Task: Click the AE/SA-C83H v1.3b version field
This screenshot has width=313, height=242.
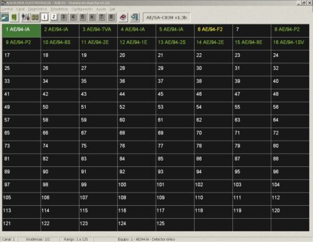Action: 167,18
